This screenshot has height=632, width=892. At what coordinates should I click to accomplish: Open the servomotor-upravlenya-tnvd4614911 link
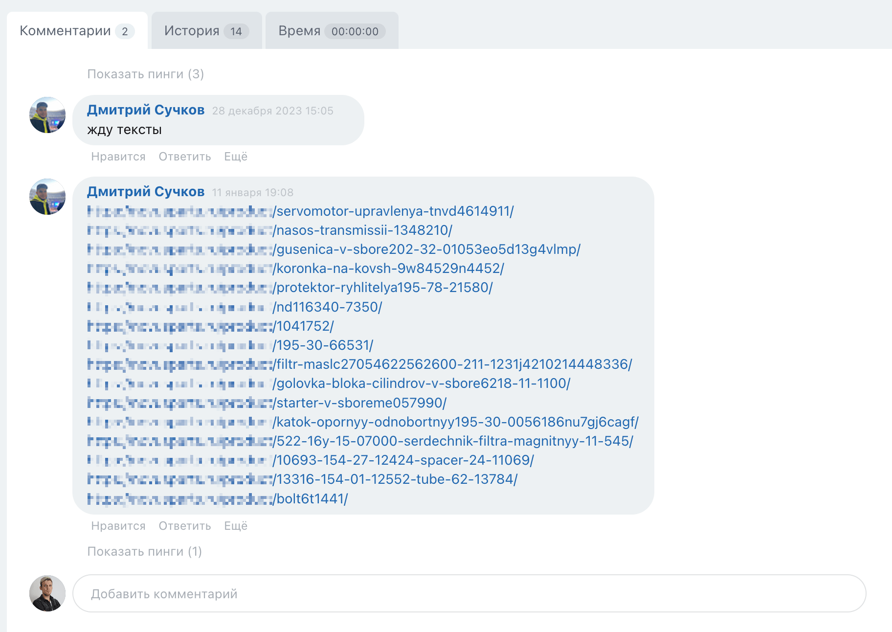coord(394,211)
